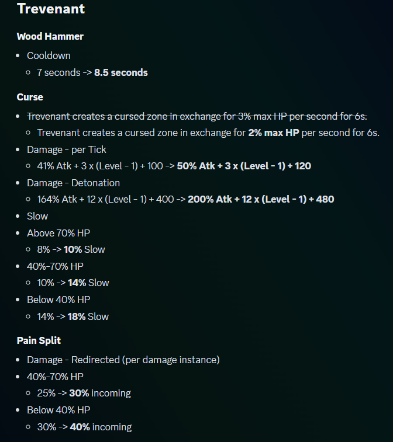Click the Above 70% HP bullet
This screenshot has width=393, height=442.
(x=58, y=233)
